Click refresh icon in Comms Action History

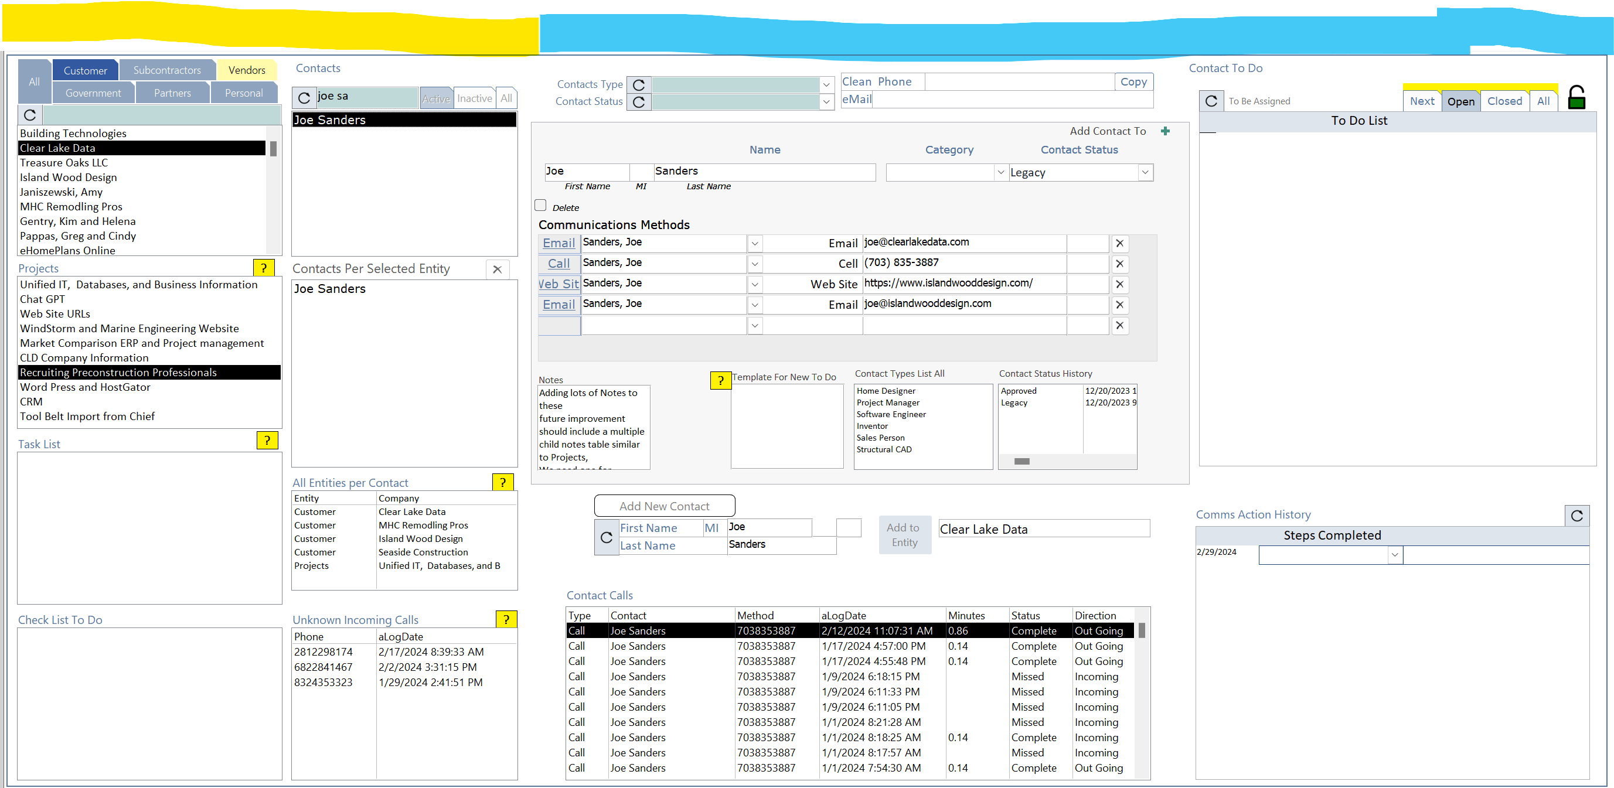(x=1576, y=516)
